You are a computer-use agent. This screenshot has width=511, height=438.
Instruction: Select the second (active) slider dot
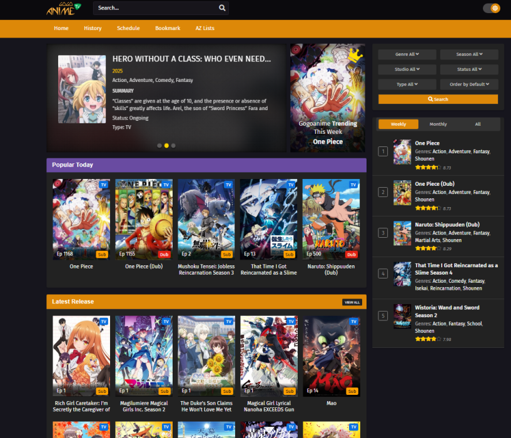tap(166, 146)
